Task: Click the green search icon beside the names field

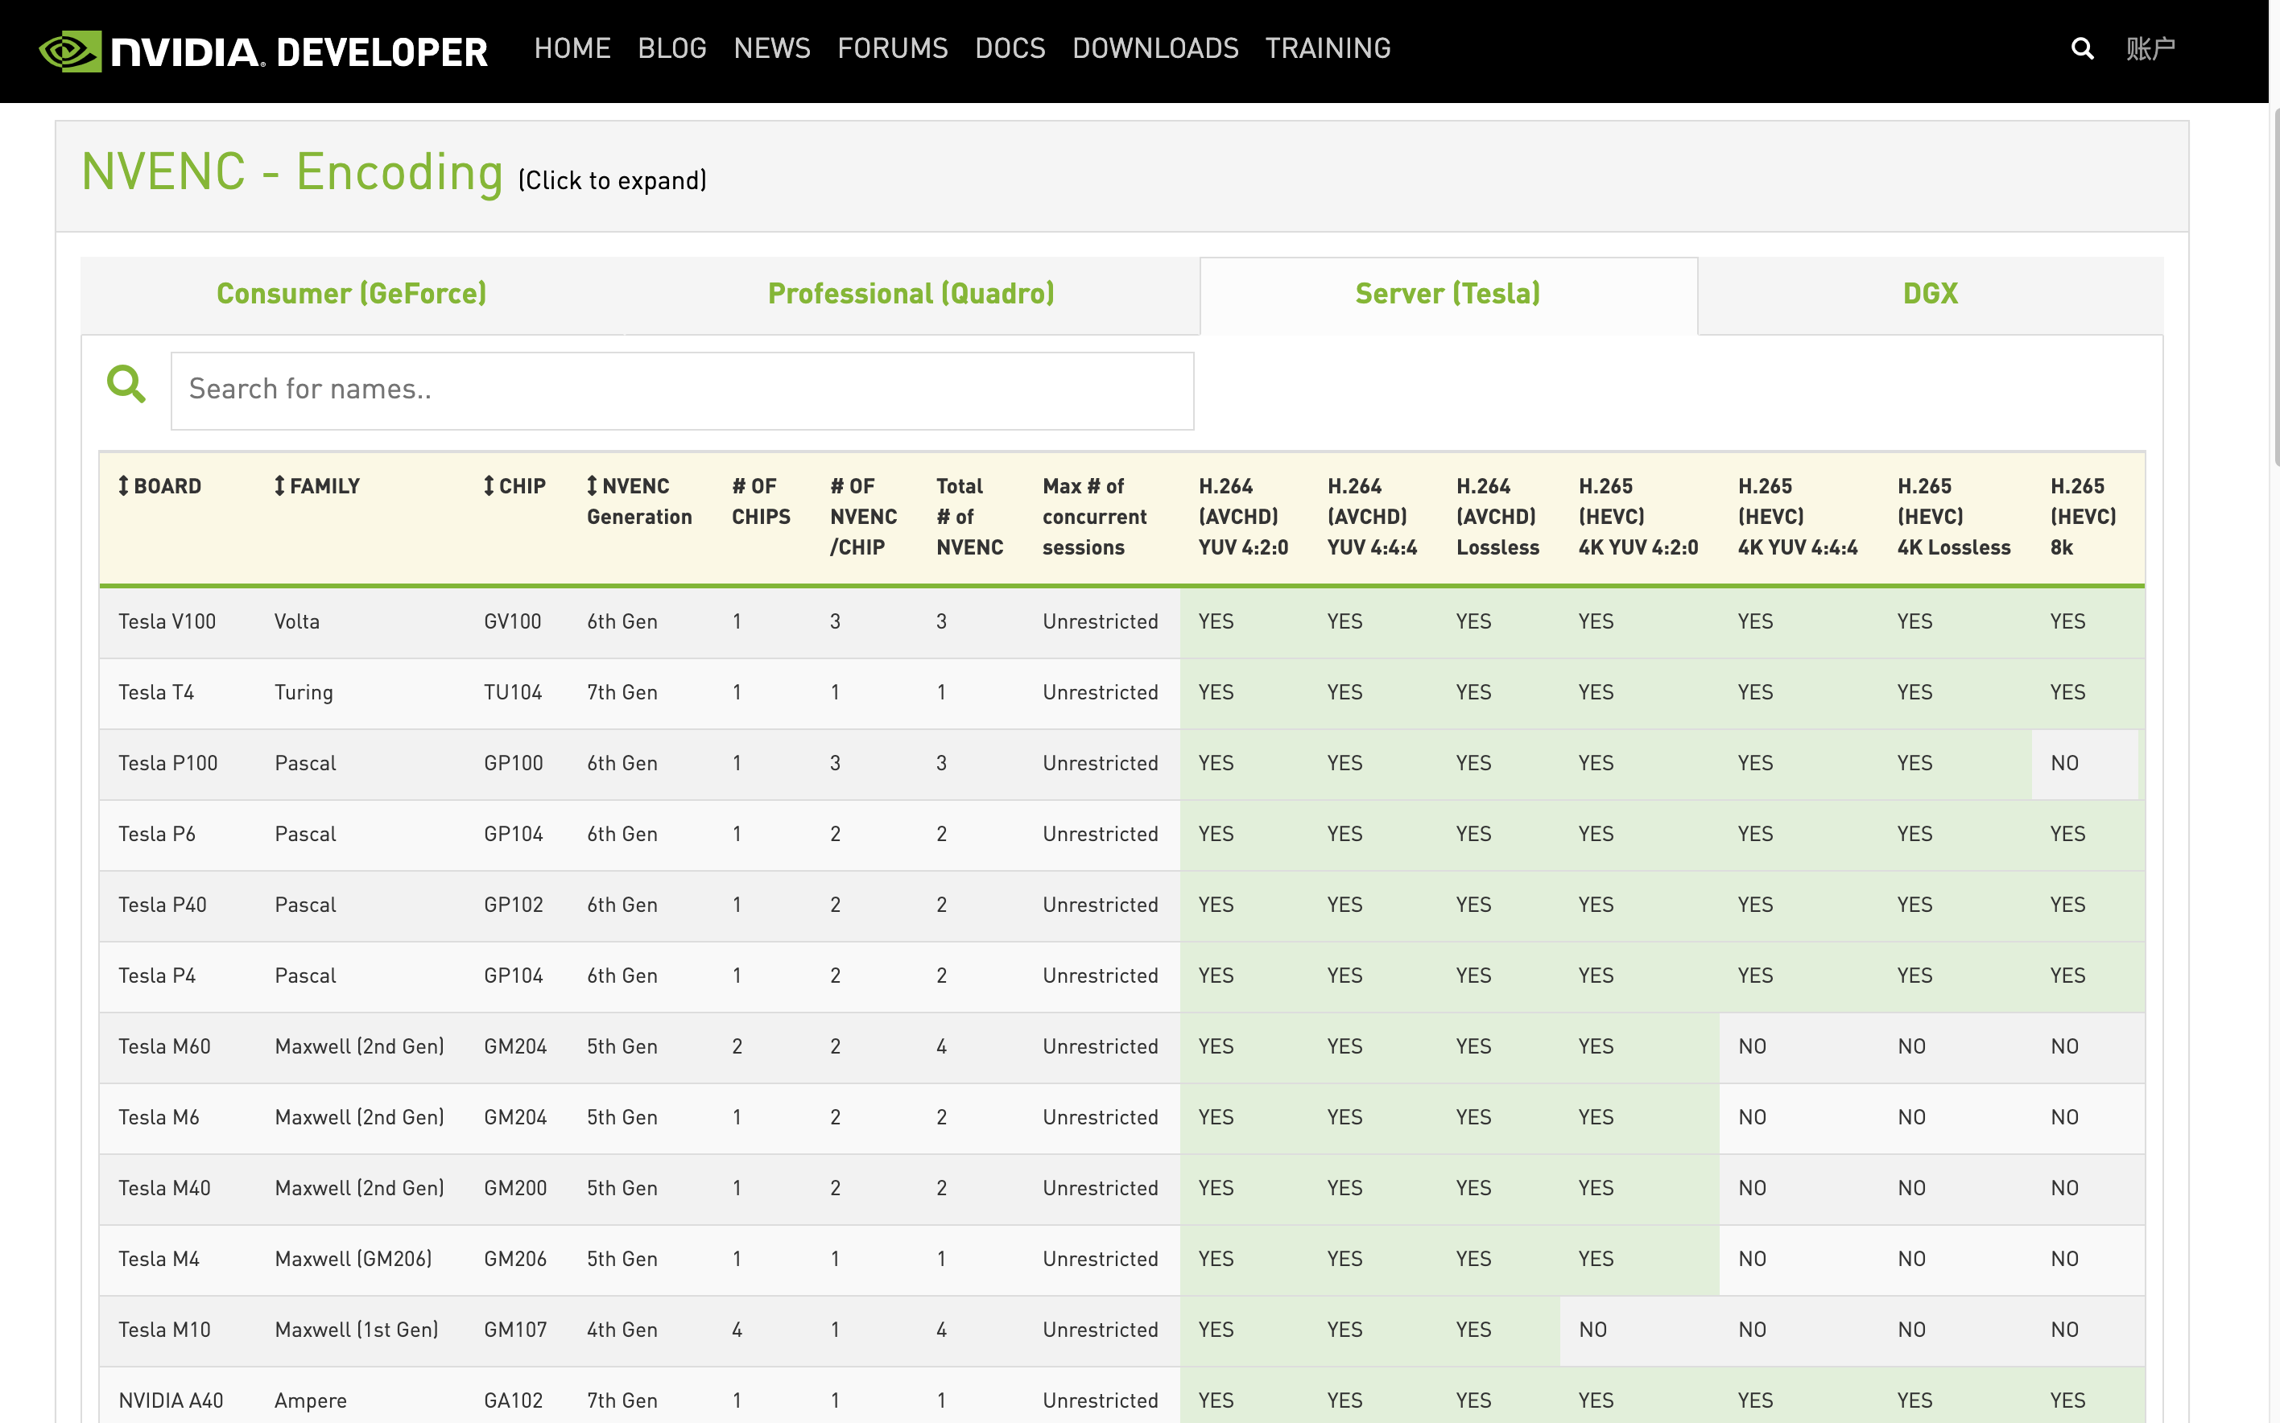Action: tap(126, 385)
